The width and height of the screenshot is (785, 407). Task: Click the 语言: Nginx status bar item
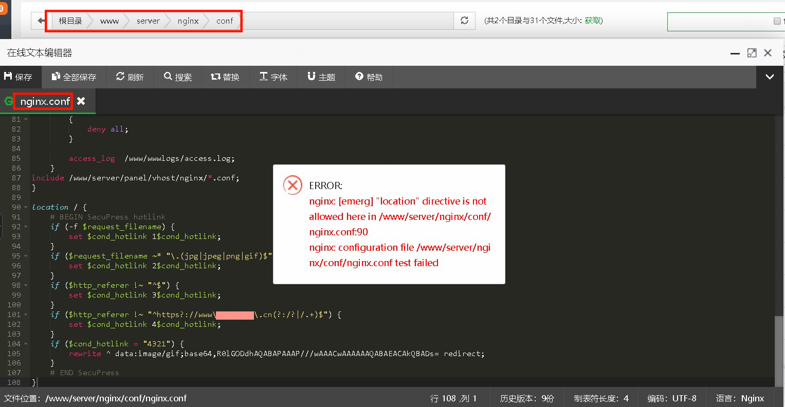[x=740, y=398]
